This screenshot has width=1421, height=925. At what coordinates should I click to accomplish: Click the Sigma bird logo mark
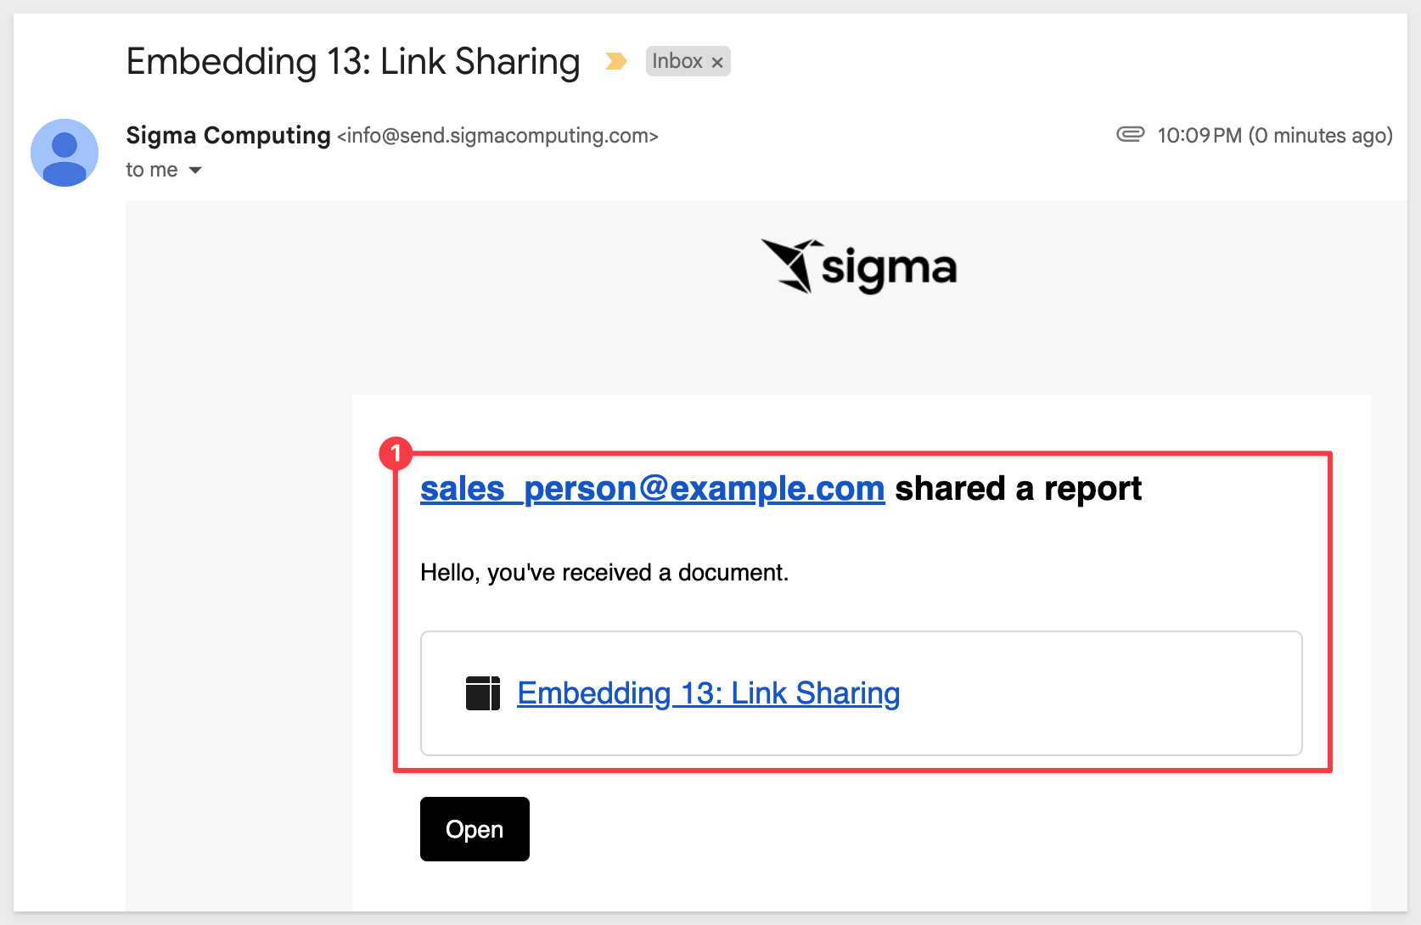(x=792, y=266)
